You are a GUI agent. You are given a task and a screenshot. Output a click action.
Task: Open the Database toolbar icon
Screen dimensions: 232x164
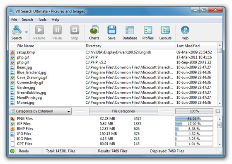click(130, 30)
